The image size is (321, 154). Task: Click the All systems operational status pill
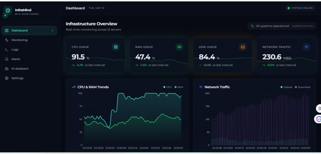[x=282, y=26]
